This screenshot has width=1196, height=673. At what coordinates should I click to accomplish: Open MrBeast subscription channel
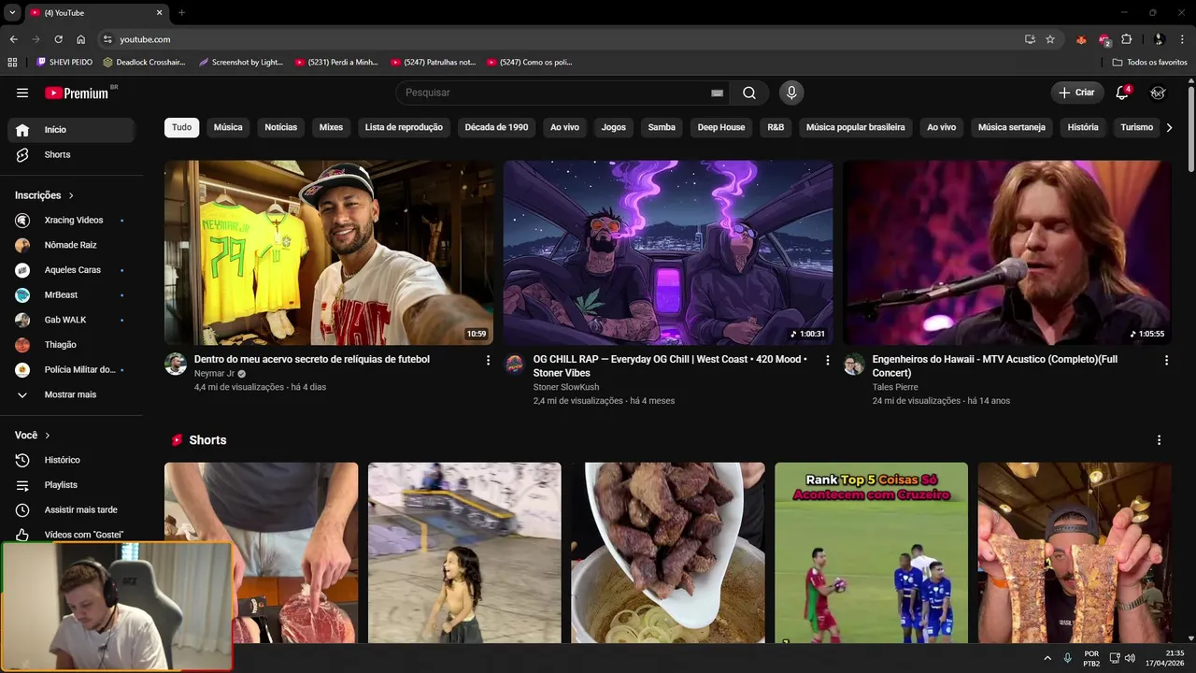pyautogui.click(x=71, y=294)
